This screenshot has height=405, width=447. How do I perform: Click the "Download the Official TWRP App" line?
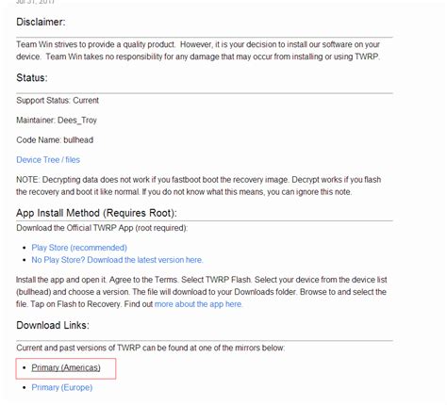[x=102, y=228]
